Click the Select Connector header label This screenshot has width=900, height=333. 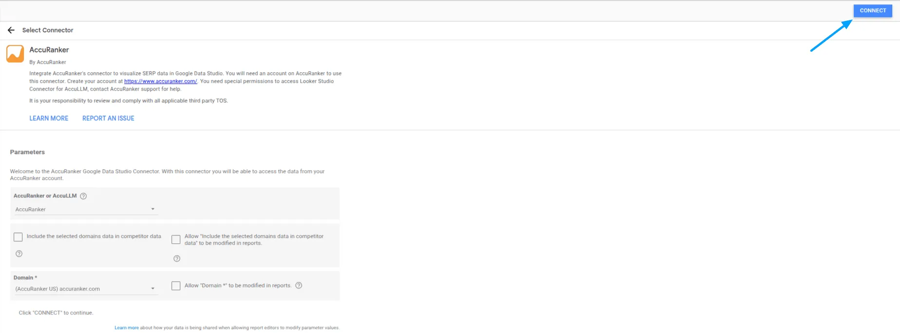[48, 30]
